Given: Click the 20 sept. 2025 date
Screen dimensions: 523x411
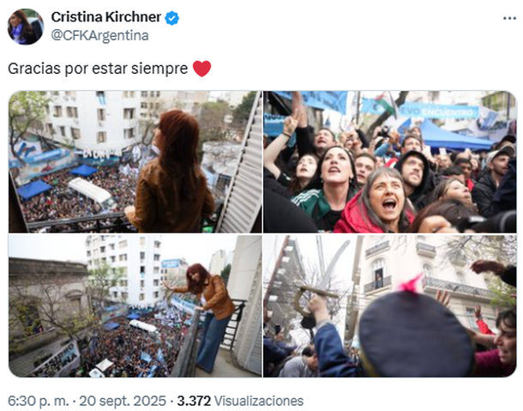Looking at the screenshot, I should click(123, 401).
